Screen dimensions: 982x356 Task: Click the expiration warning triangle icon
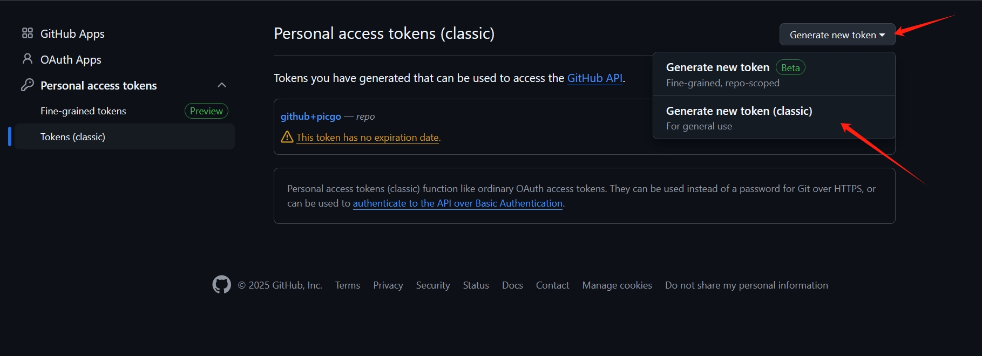click(x=287, y=137)
